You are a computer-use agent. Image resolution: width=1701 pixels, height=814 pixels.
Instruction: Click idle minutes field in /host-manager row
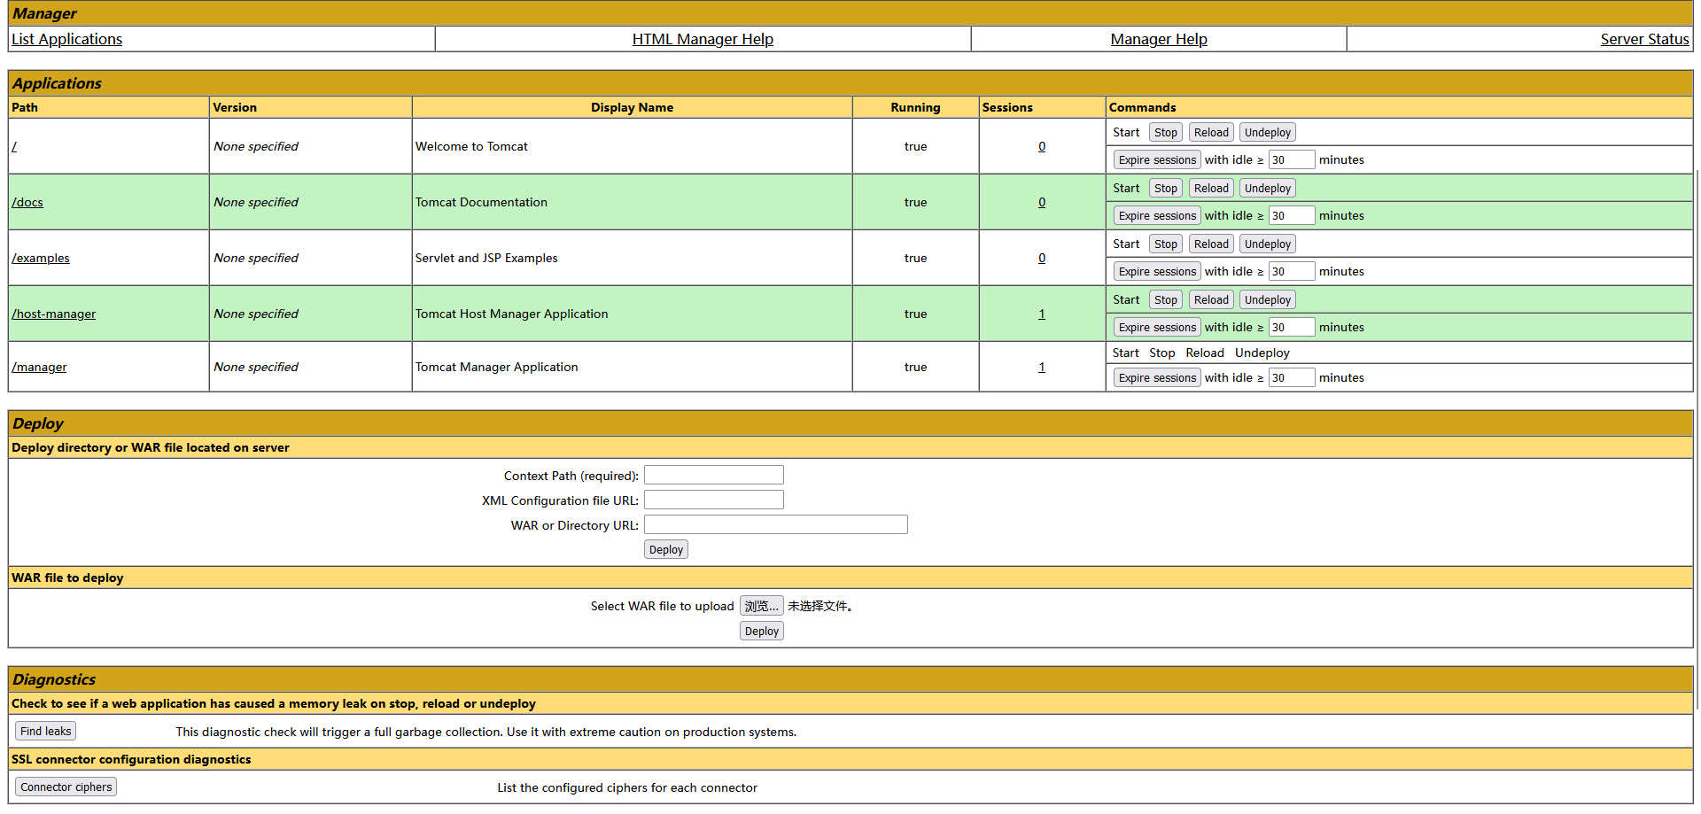pyautogui.click(x=1292, y=327)
